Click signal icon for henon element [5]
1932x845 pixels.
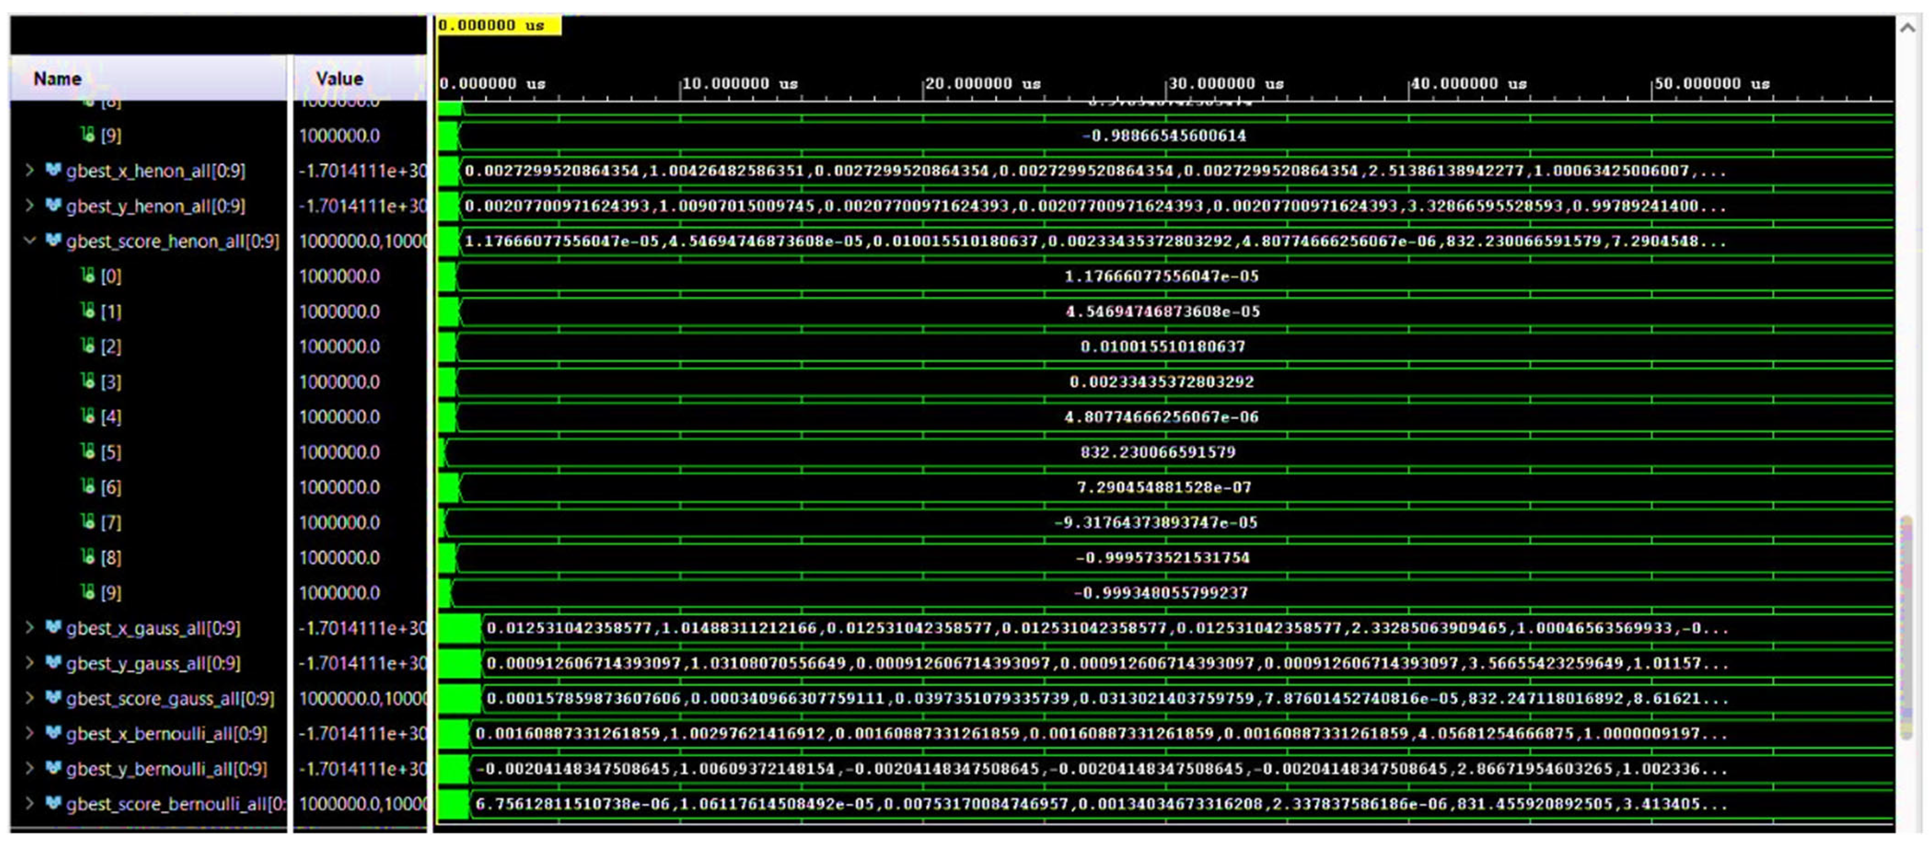point(88,451)
